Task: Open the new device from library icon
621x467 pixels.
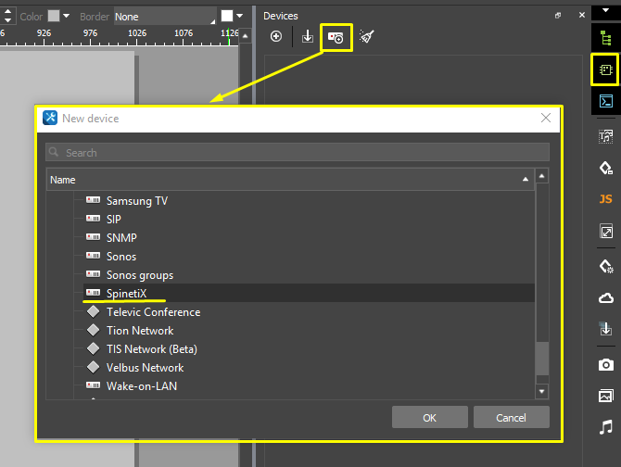Action: 336,37
